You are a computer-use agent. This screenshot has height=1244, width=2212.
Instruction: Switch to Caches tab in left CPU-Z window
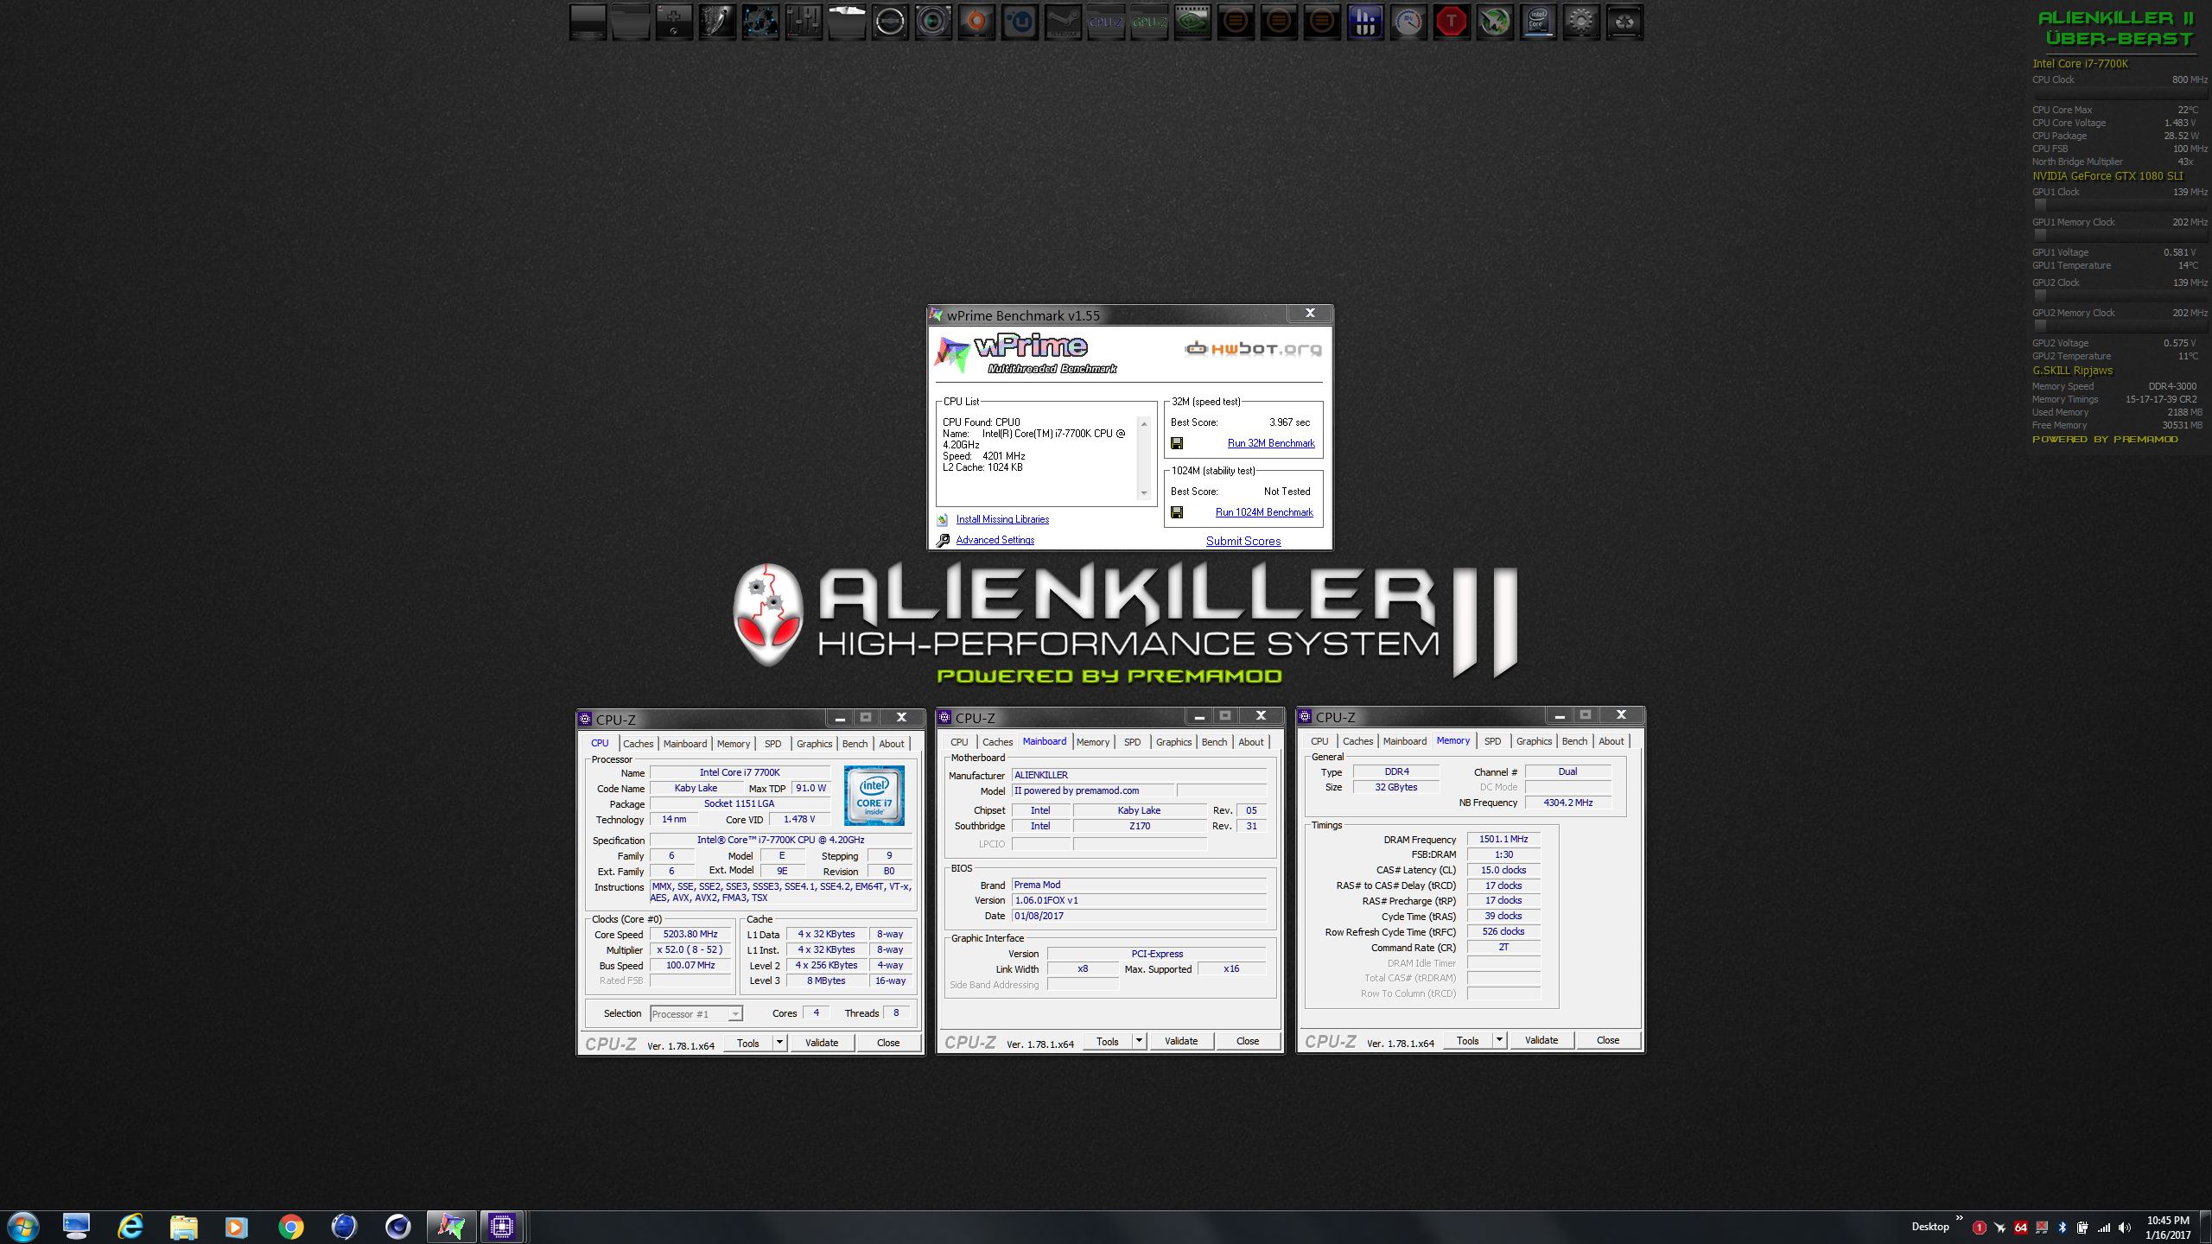point(638,744)
